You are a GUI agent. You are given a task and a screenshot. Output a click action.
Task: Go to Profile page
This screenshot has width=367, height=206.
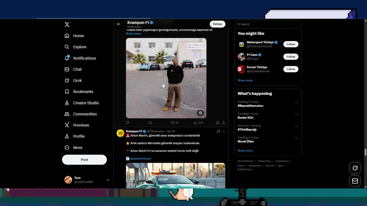tap(75, 136)
